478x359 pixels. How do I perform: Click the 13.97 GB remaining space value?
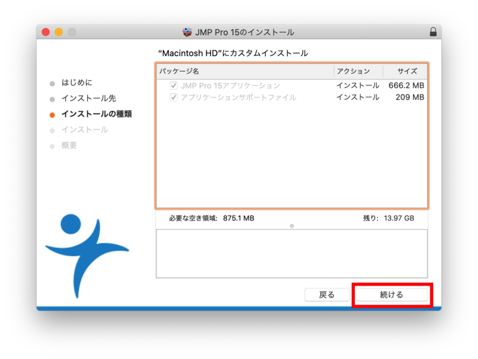[399, 218]
